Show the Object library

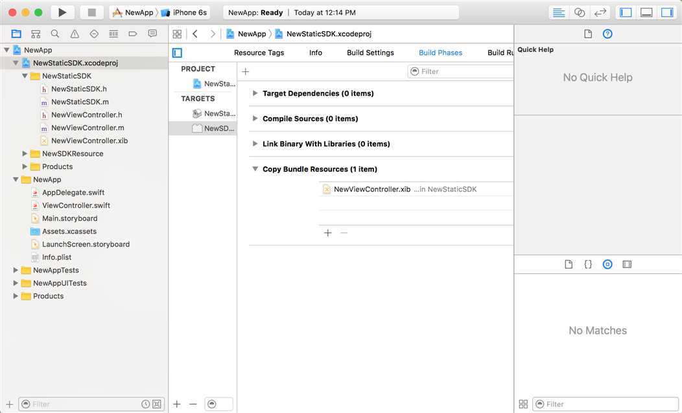point(607,265)
